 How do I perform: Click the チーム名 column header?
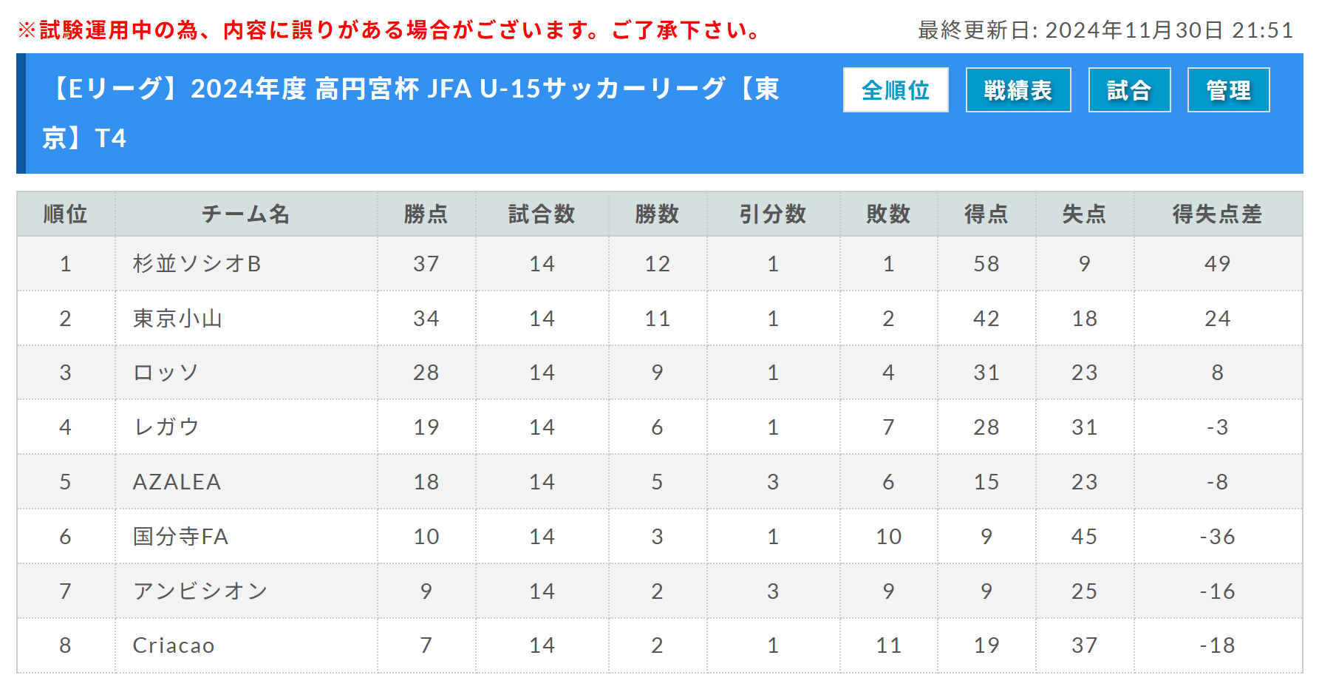coord(246,214)
